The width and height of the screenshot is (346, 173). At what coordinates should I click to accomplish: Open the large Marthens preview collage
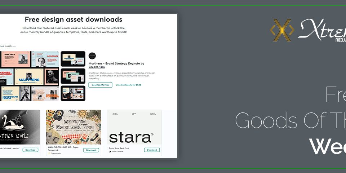pos(29,76)
